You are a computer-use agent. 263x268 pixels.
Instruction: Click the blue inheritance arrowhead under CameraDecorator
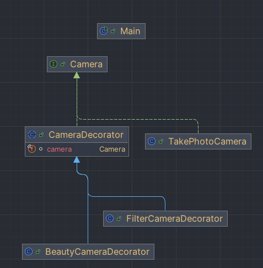pos(77,160)
